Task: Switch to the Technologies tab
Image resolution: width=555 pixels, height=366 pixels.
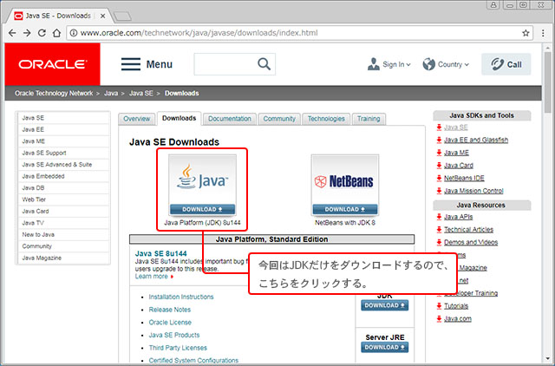Action: click(x=326, y=119)
